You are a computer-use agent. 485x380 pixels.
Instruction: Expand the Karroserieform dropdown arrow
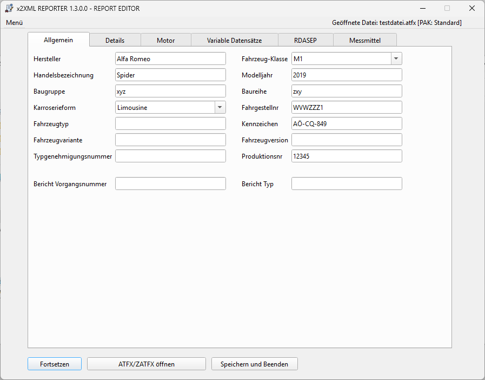220,107
